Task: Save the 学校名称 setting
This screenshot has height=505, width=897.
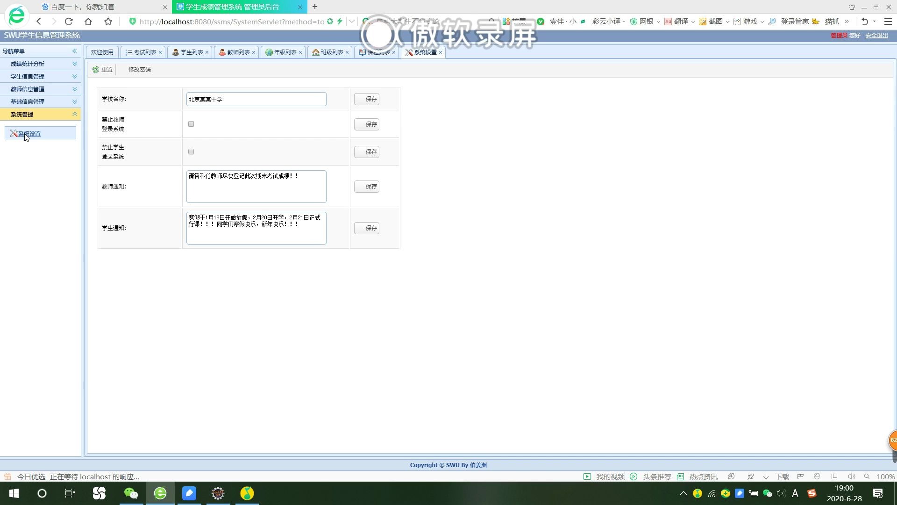Action: point(367,99)
